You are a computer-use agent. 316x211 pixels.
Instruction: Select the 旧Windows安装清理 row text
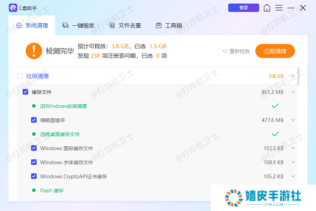(x=64, y=106)
